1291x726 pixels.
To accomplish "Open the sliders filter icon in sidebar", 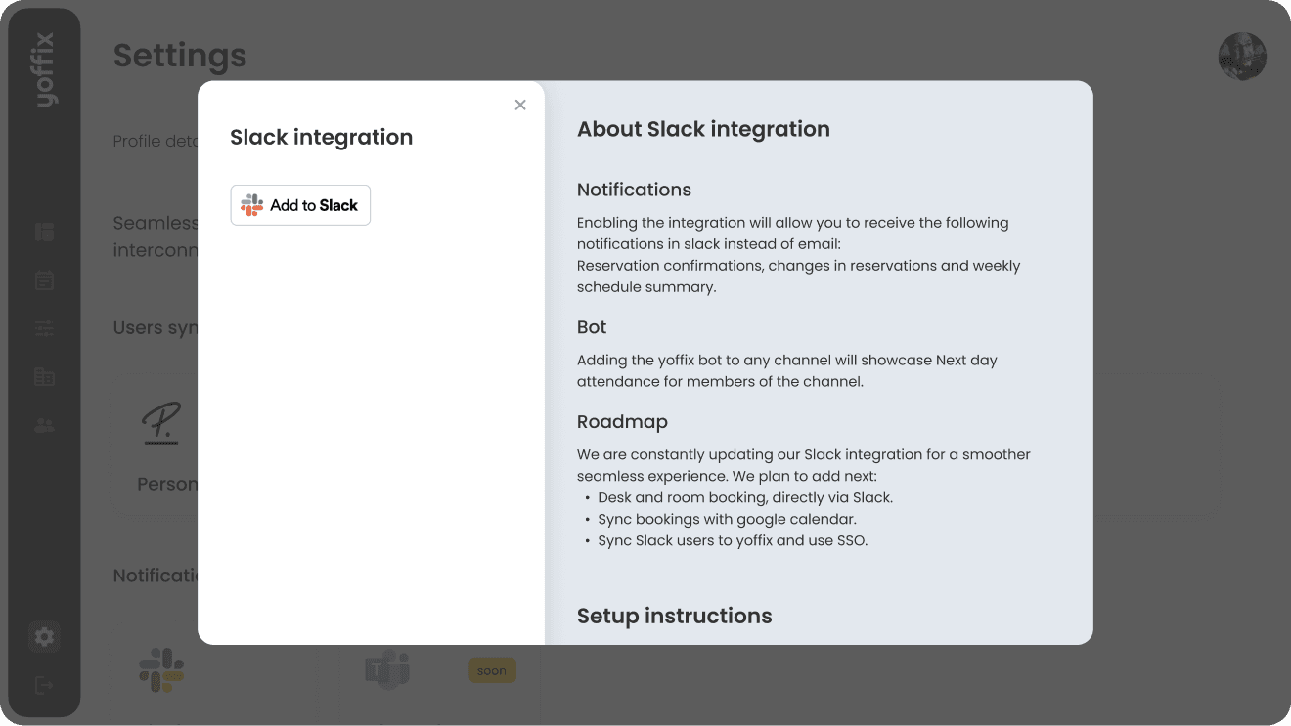I will click(44, 328).
